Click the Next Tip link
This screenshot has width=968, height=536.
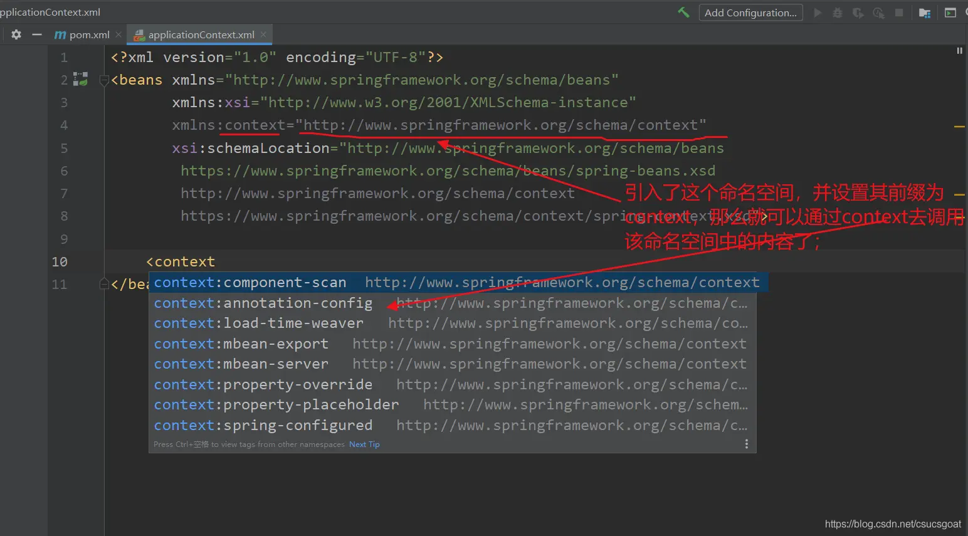click(x=364, y=444)
